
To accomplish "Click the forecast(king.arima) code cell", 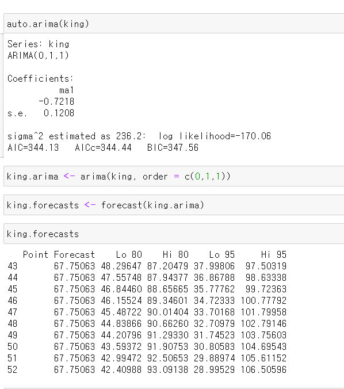I will pyautogui.click(x=174, y=205).
